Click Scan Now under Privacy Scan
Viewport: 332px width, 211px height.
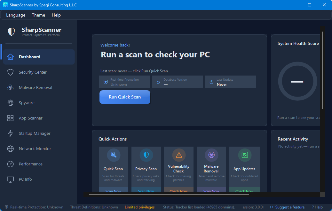tap(146, 189)
